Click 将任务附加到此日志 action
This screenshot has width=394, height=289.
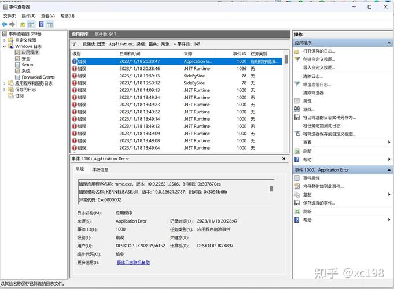point(323,126)
